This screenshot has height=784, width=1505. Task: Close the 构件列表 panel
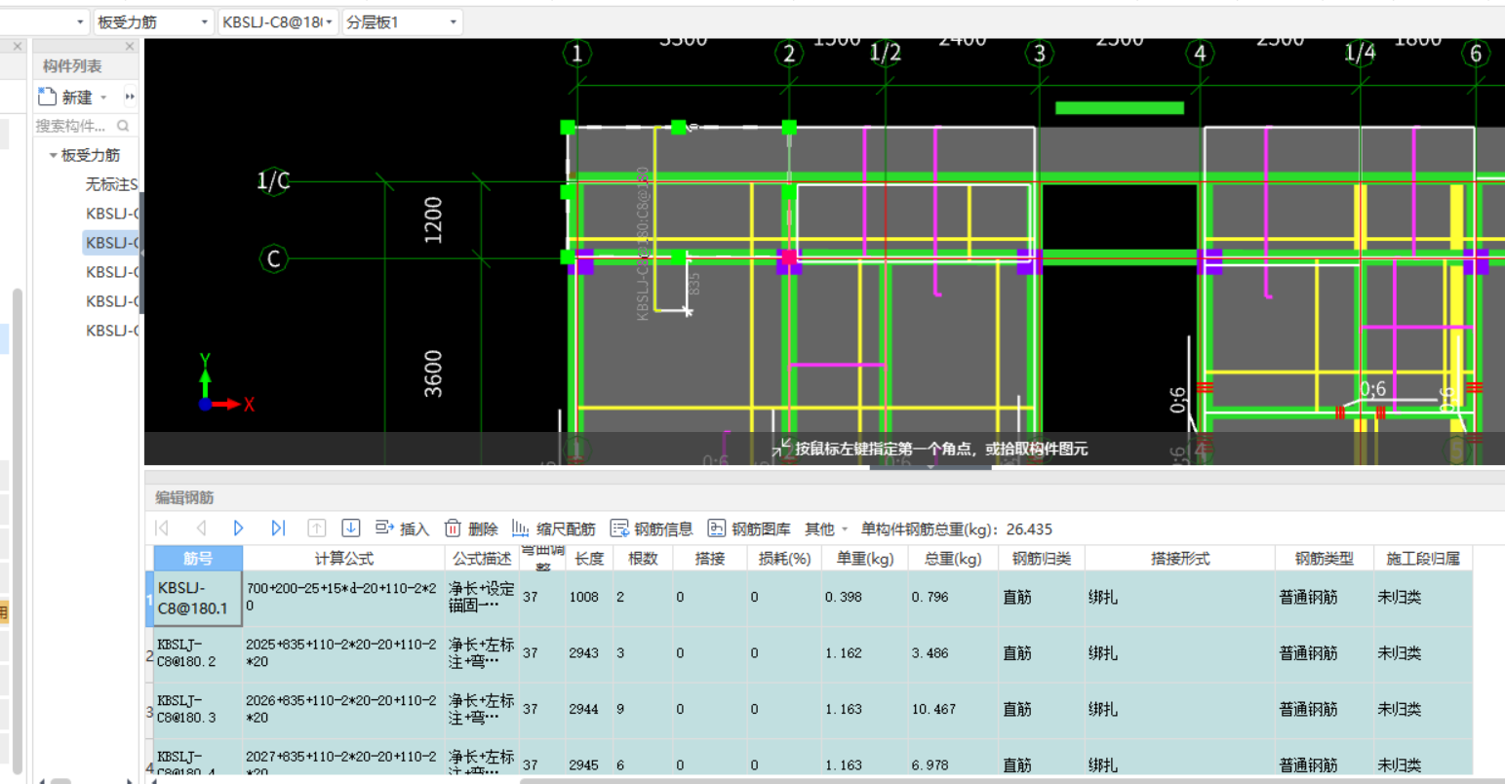click(x=130, y=46)
